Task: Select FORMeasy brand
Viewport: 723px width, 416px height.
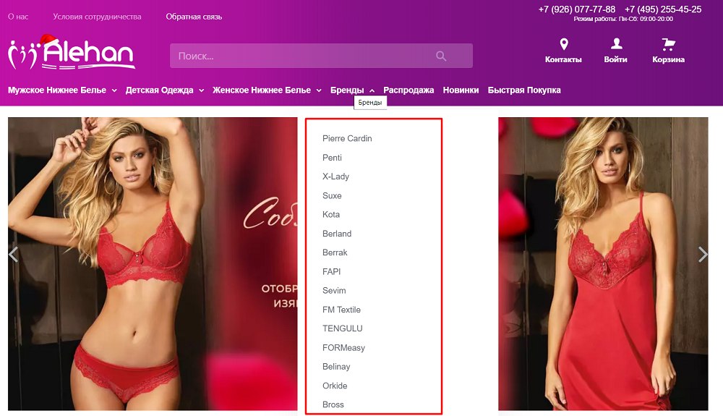Action: pyautogui.click(x=343, y=348)
